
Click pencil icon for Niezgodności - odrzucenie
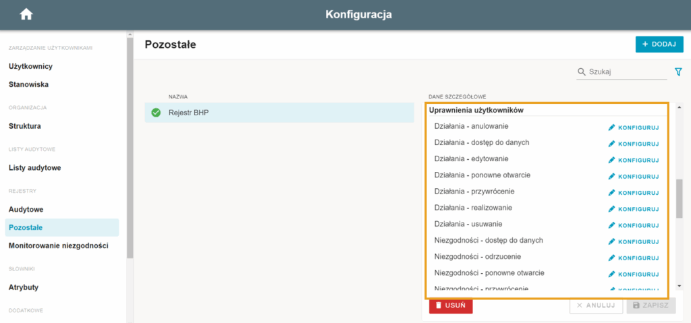pyautogui.click(x=611, y=258)
